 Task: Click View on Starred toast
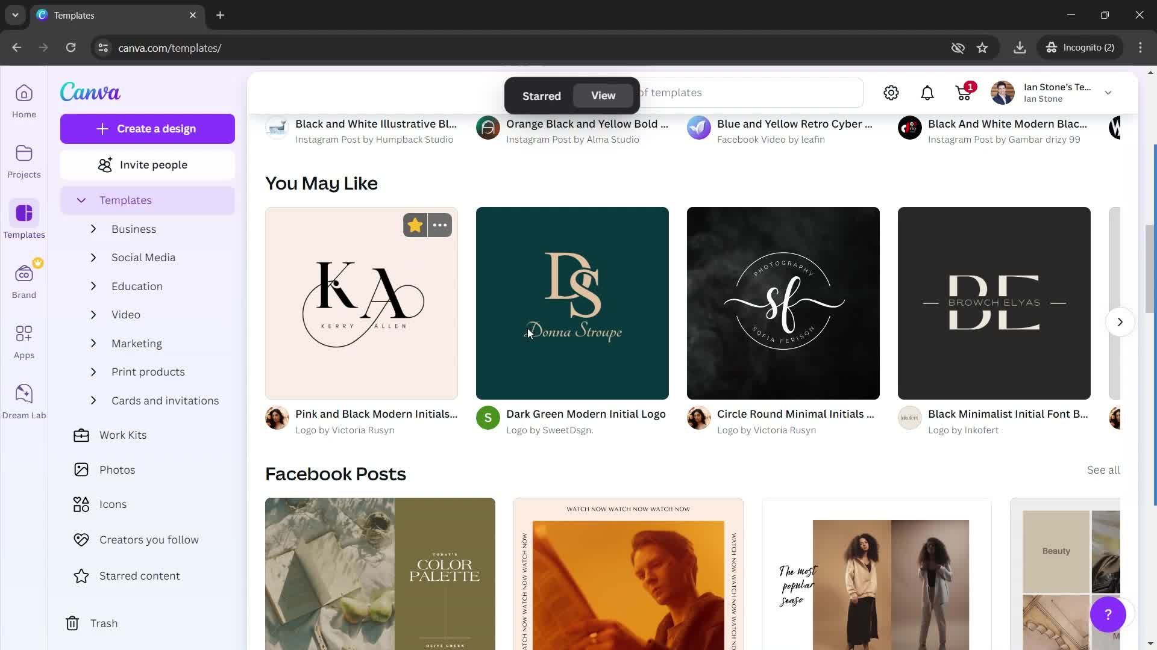[x=603, y=96]
